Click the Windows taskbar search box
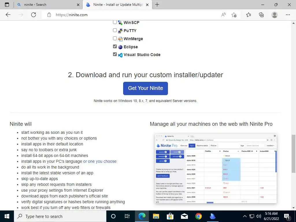The height and width of the screenshot is (222, 296). click(x=60, y=216)
